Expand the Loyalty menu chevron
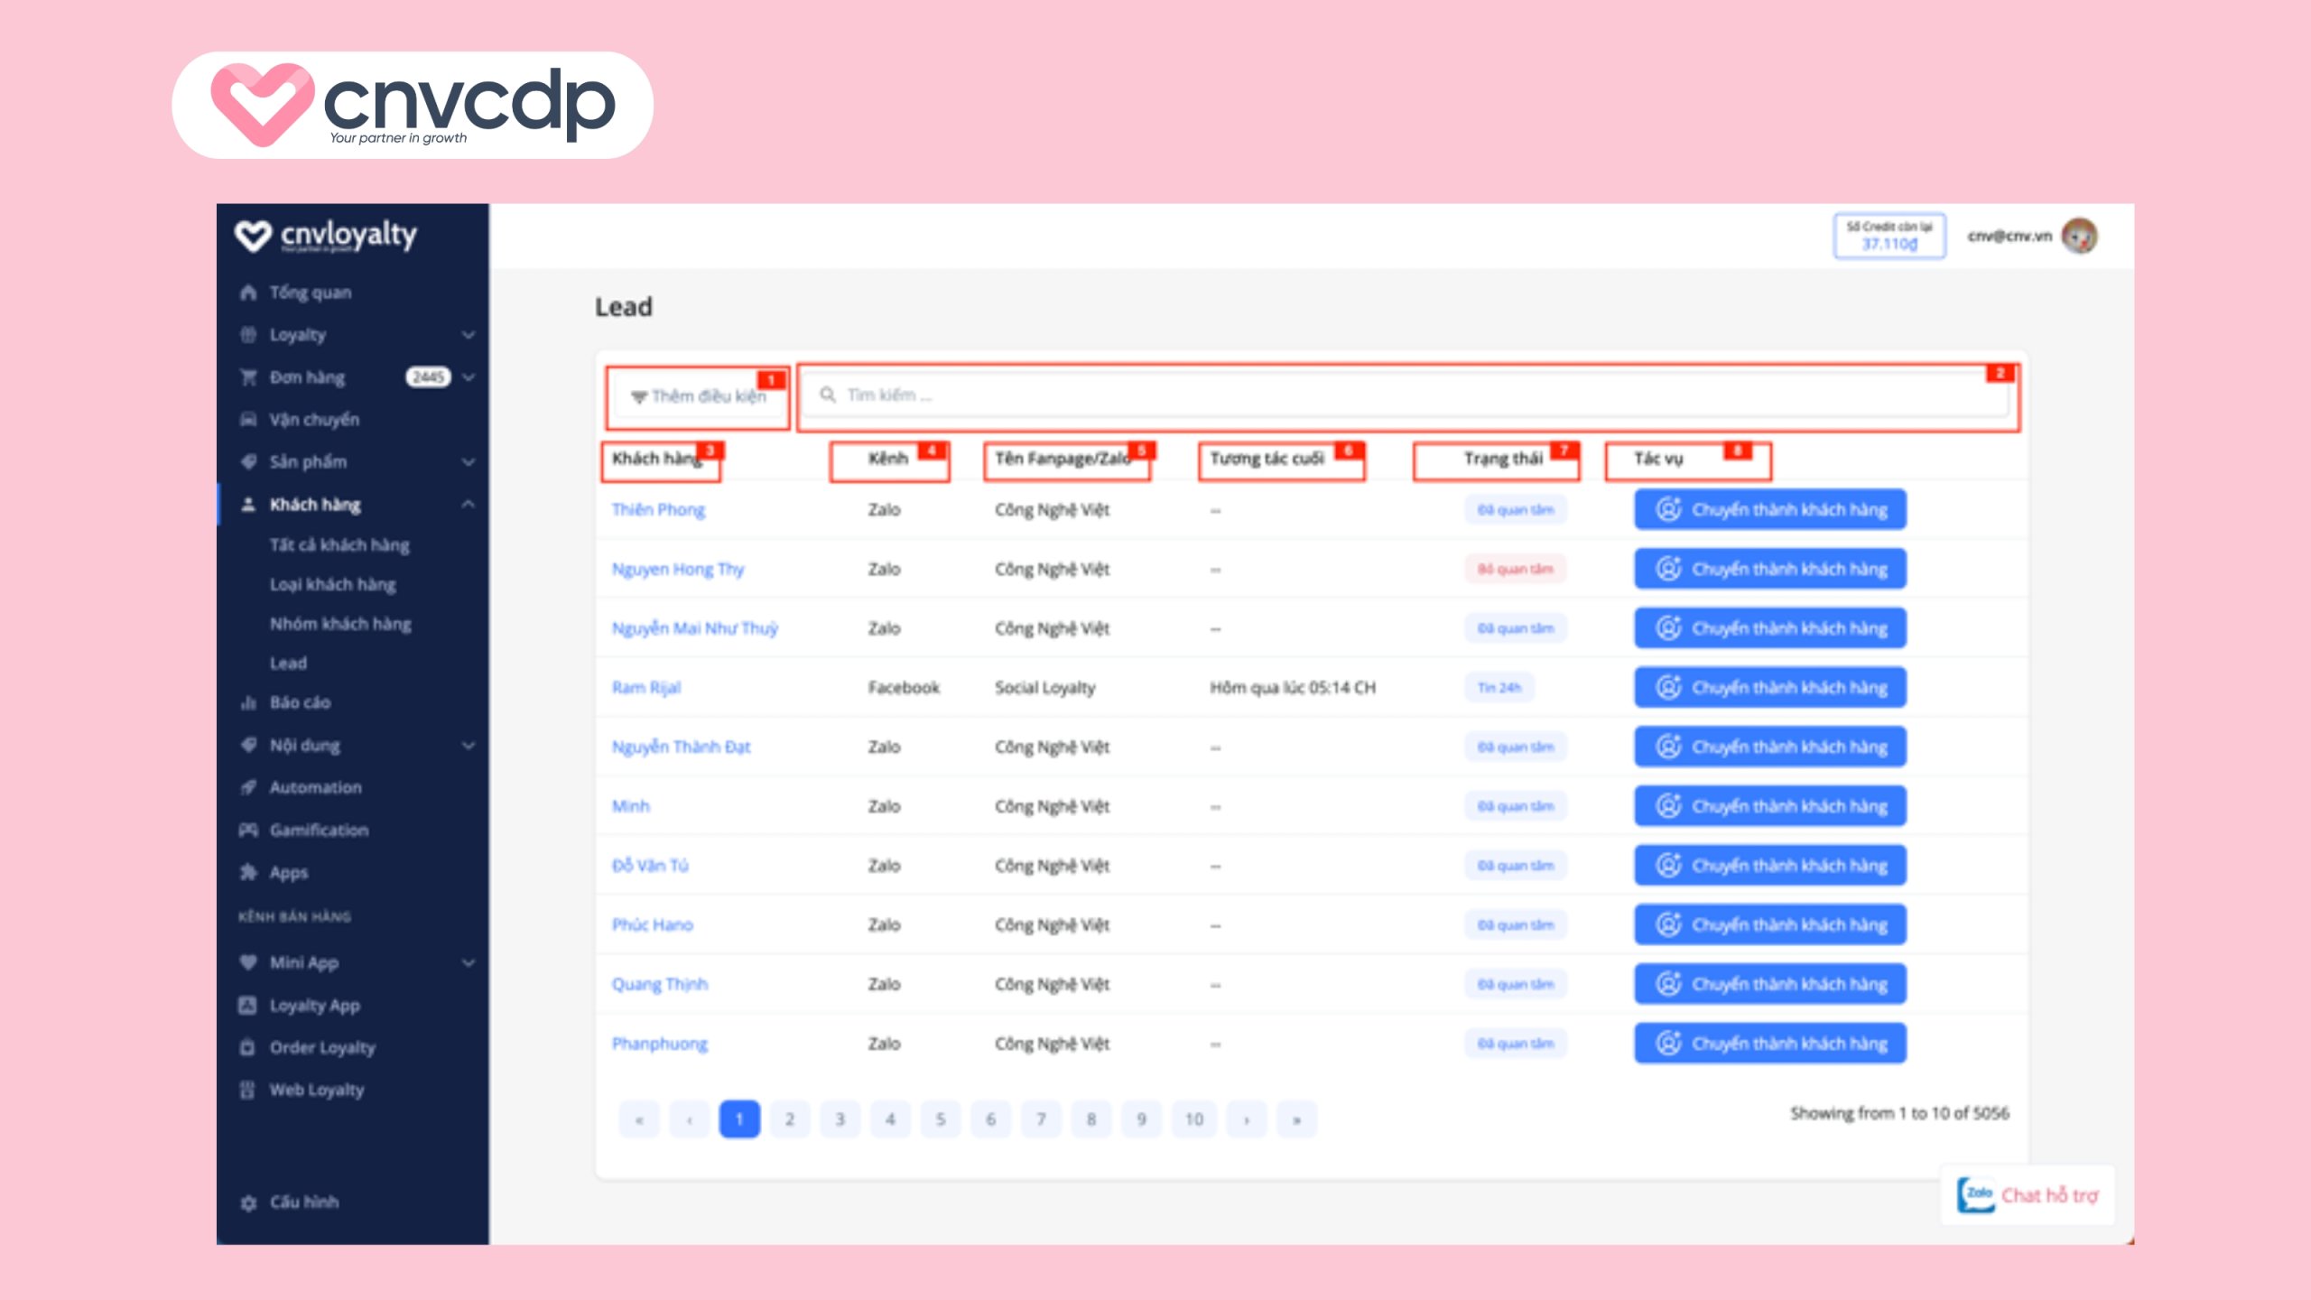This screenshot has height=1300, width=2311. coord(469,335)
